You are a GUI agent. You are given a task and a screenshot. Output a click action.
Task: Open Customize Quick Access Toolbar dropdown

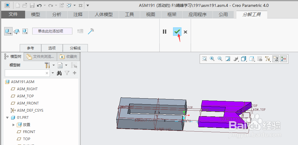[x=88, y=5]
